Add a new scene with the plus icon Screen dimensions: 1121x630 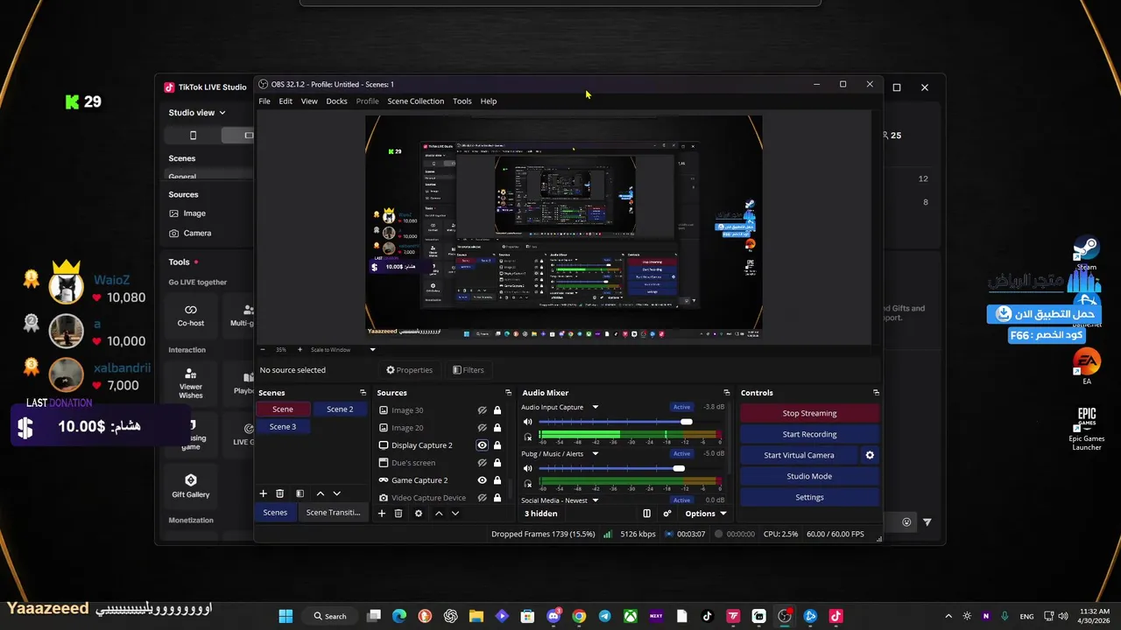[263, 493]
